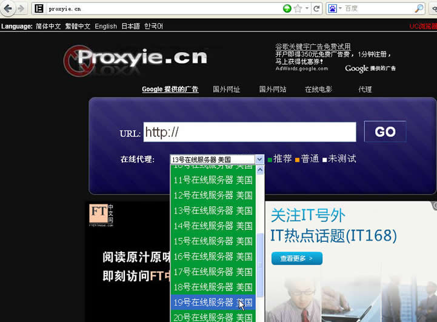This screenshot has width=437, height=322.
Task: Click the AdWords.google.com ad text
Action: click(x=302, y=69)
